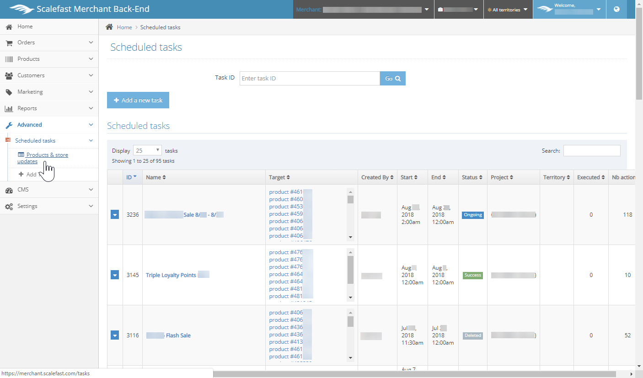Screen dimensions: 643x378
Task: Click into the table Search field
Action: [x=591, y=150]
